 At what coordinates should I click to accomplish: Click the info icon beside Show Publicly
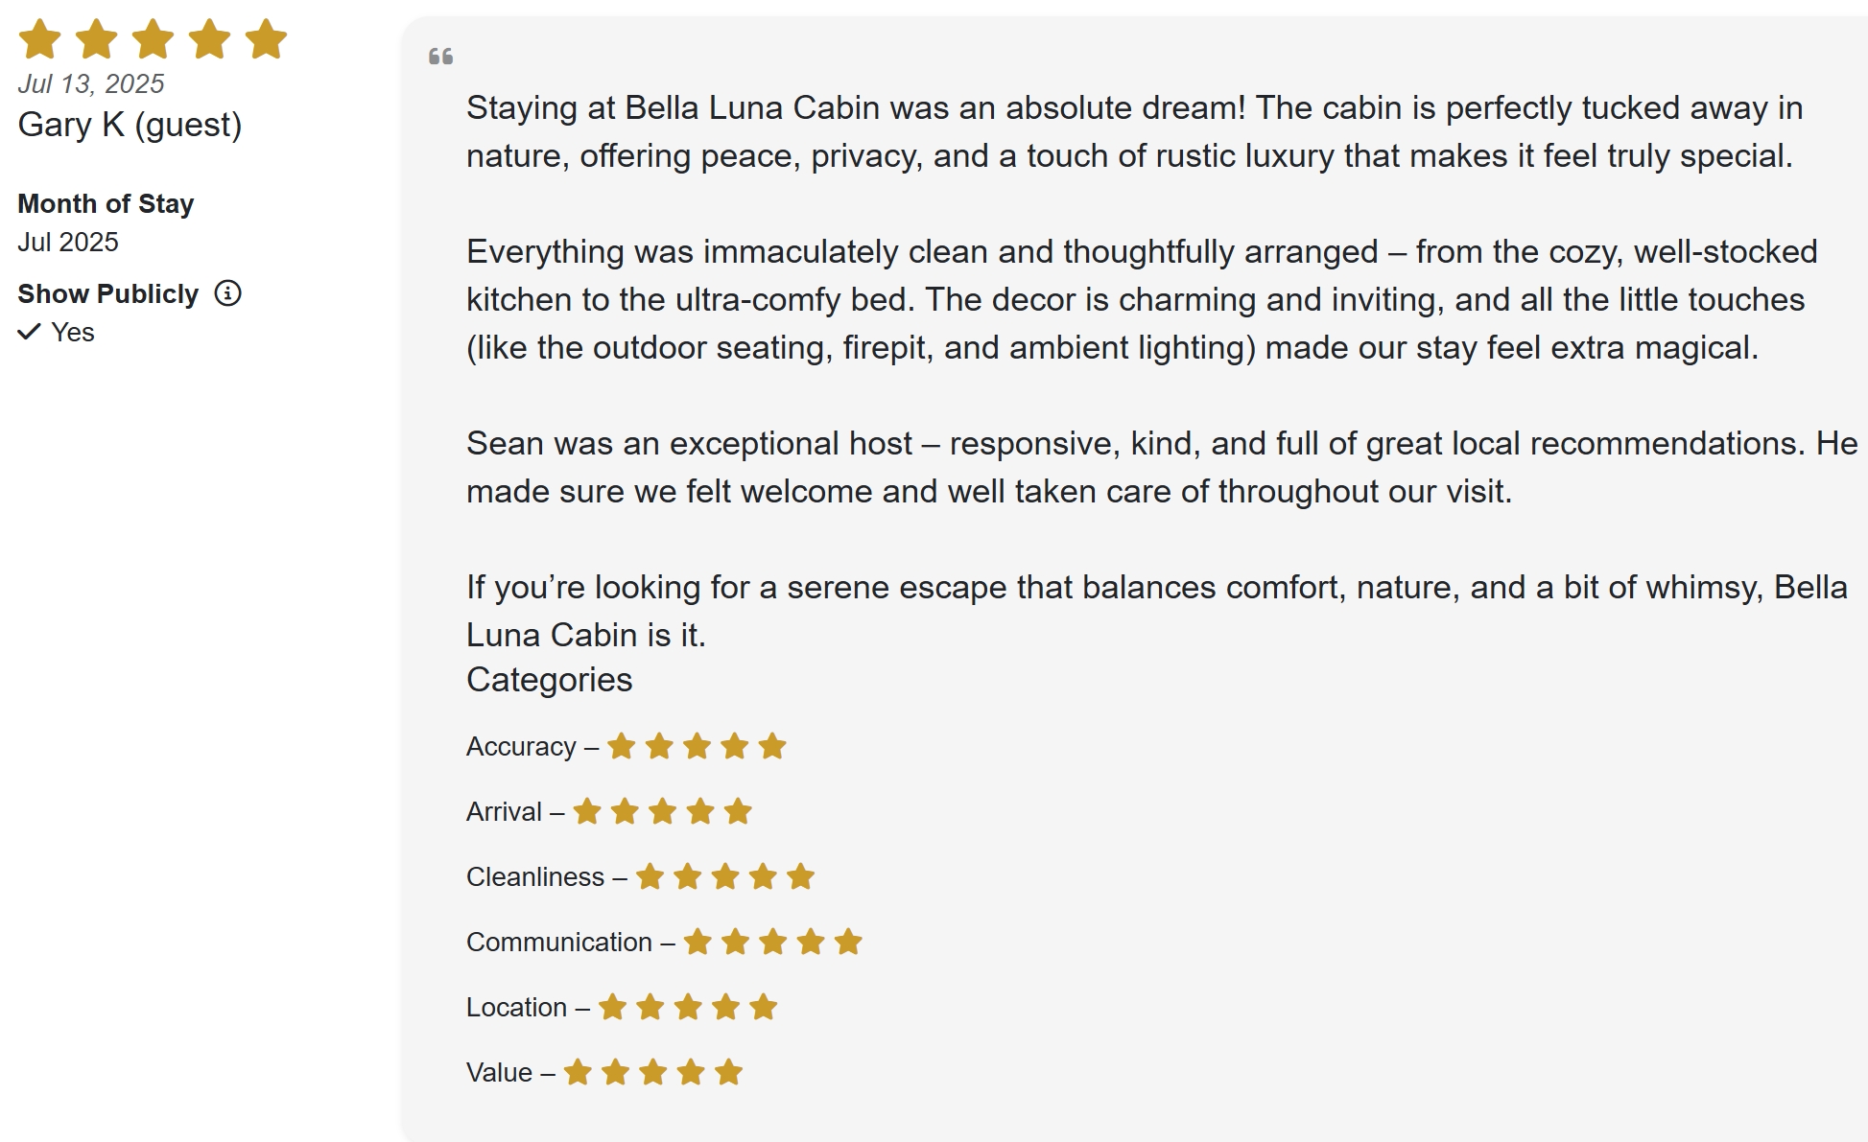tap(227, 293)
